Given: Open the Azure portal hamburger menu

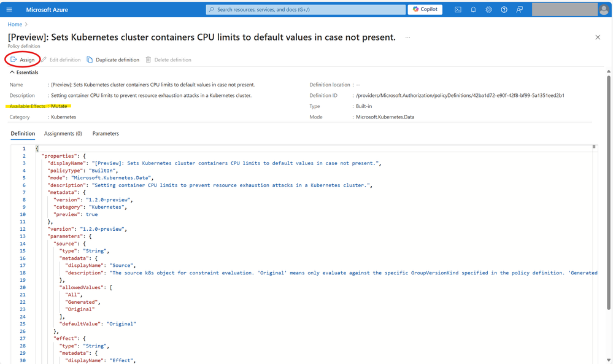Looking at the screenshot, I should click(x=9, y=9).
